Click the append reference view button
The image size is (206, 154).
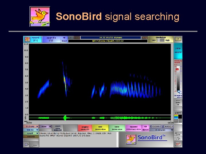pos(134,128)
